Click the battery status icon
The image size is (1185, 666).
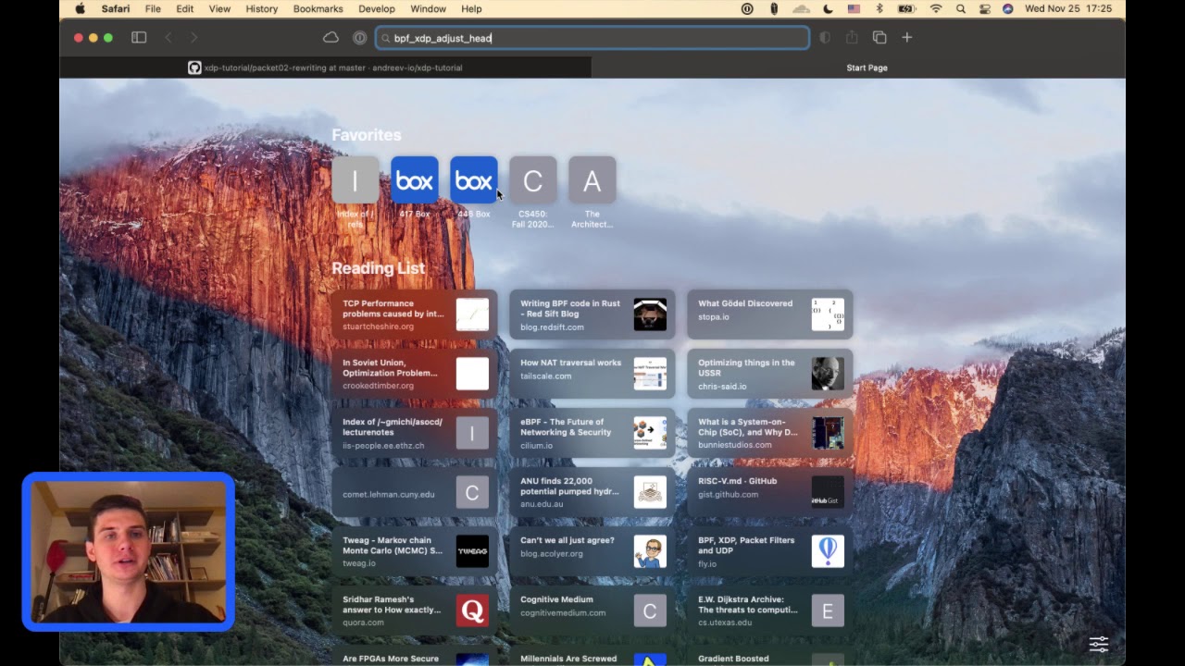pyautogui.click(x=906, y=8)
